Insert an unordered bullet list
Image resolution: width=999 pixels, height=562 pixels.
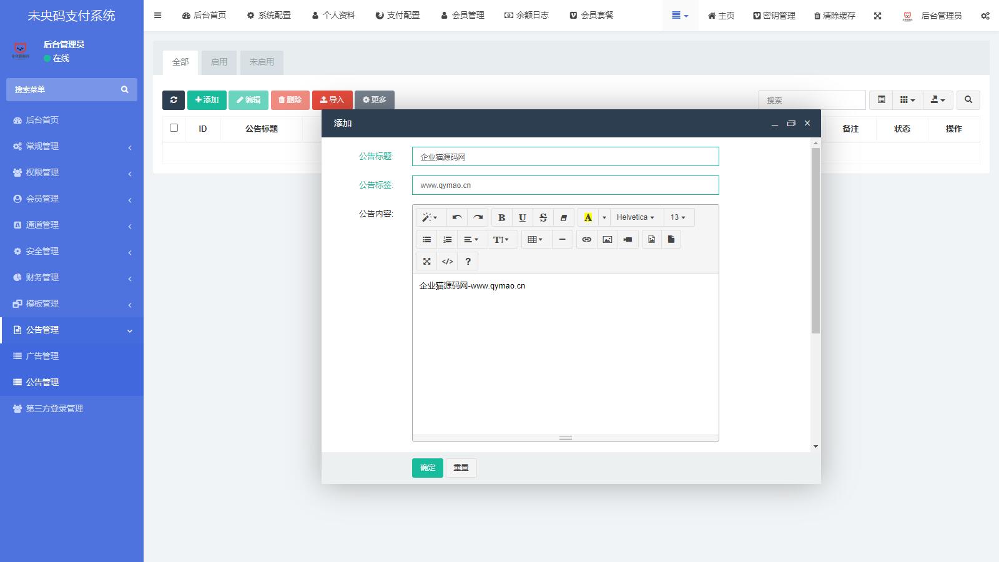427,239
